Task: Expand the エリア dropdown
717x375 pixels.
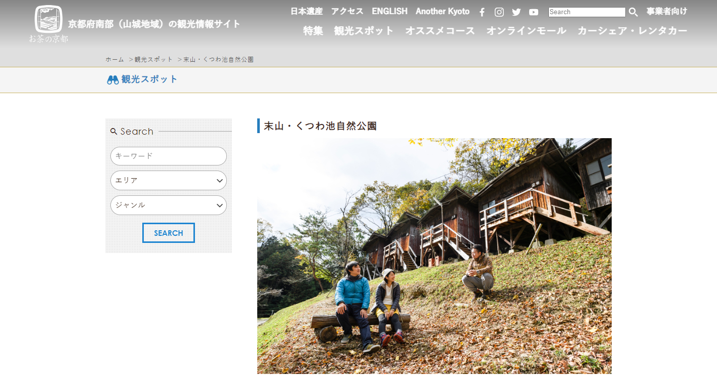Action: click(169, 181)
